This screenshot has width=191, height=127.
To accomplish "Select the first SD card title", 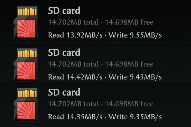I will click(x=64, y=10).
